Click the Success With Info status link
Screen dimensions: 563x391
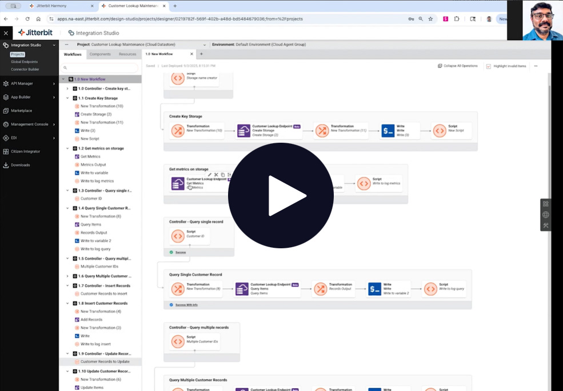point(186,305)
